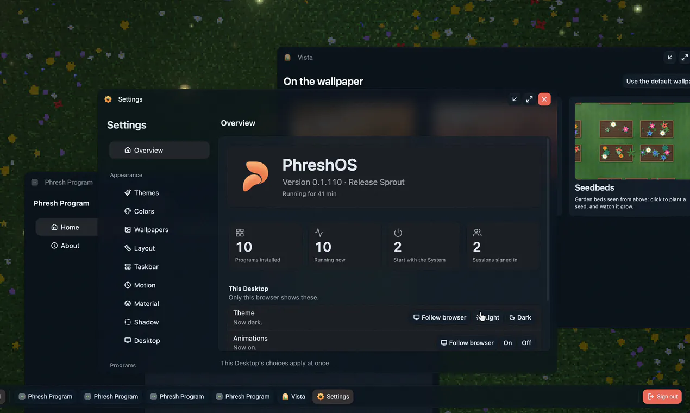Switch Theme to Dark
Viewport: 690px width, 413px height.
[x=520, y=317]
